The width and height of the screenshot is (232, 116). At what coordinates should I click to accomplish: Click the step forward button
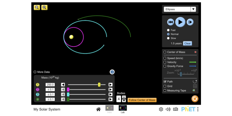pyautogui.click(x=190, y=22)
